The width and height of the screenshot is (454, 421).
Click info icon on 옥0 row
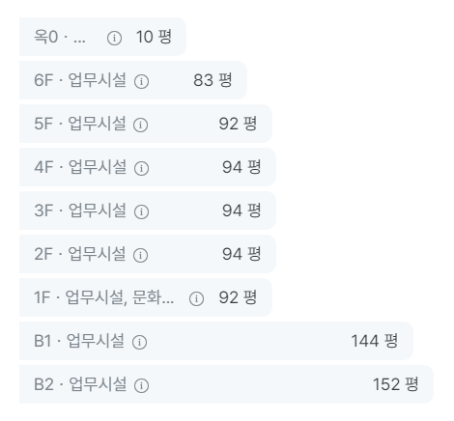114,38
